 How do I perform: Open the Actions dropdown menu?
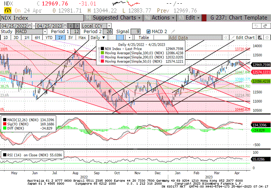click(159, 18)
